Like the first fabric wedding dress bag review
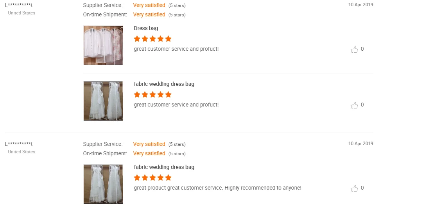The image size is (434, 206). pyautogui.click(x=355, y=105)
